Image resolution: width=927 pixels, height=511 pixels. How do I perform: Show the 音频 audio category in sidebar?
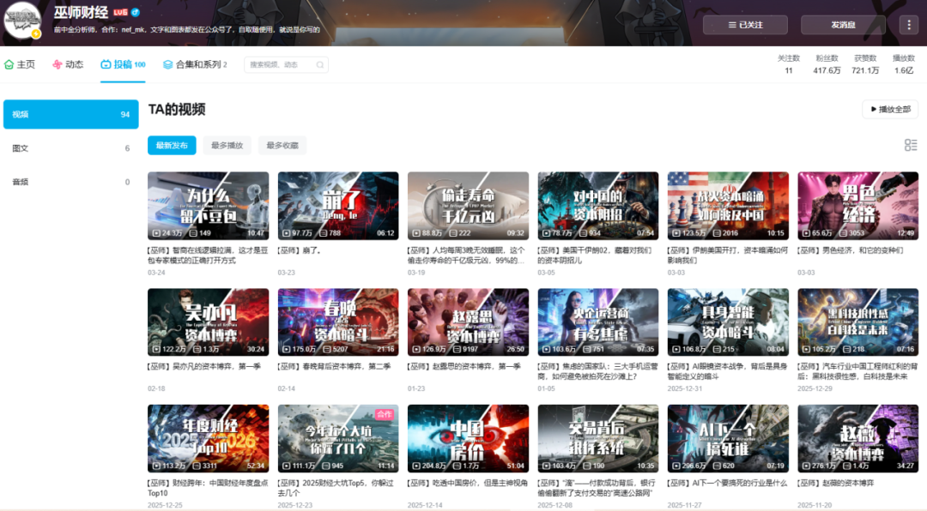tap(21, 182)
